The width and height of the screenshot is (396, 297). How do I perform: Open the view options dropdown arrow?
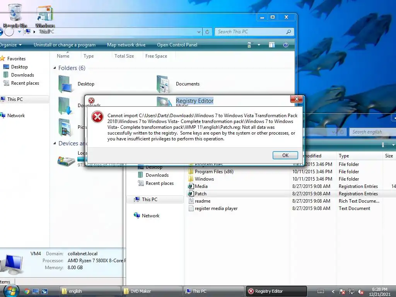point(259,45)
